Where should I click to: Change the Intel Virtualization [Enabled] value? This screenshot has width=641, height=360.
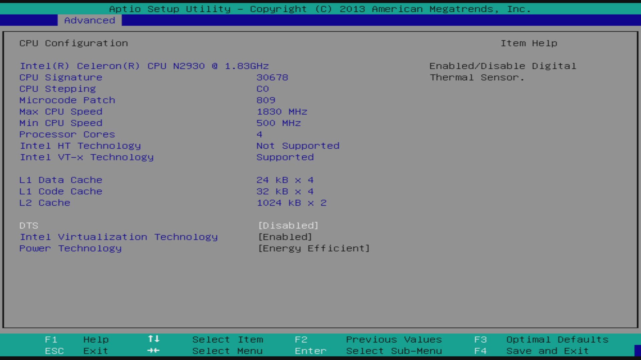point(285,237)
